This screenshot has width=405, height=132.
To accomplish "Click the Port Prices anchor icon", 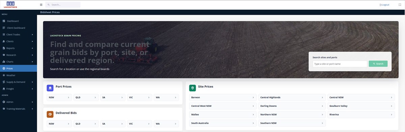I will (50, 88).
